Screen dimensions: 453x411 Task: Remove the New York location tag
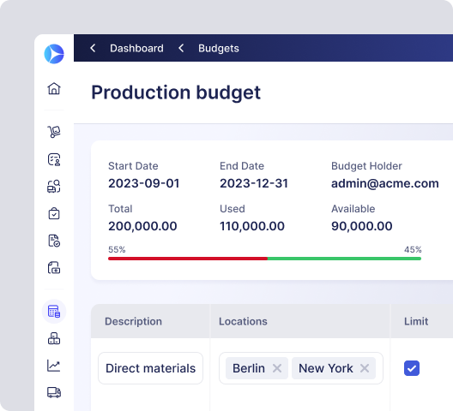coord(365,368)
